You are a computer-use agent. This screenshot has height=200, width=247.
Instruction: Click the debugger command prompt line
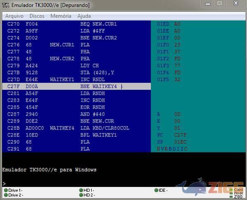click(x=123, y=184)
